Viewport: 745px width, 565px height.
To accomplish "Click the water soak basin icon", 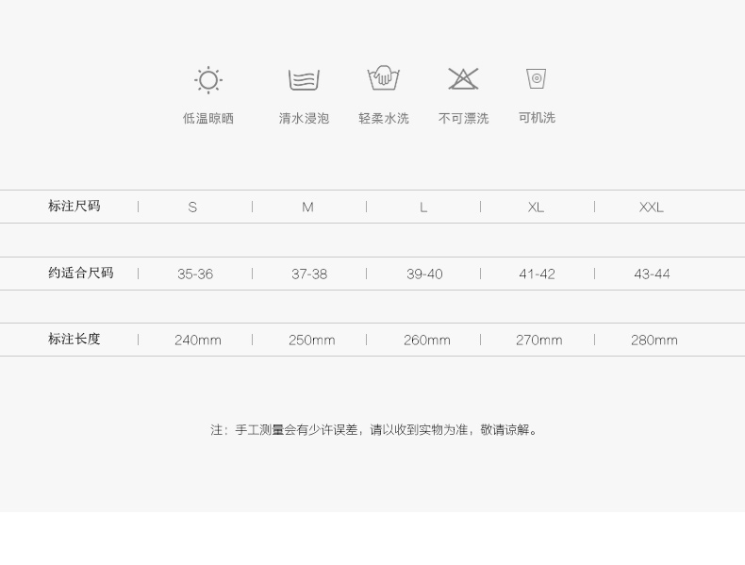I will coord(304,80).
